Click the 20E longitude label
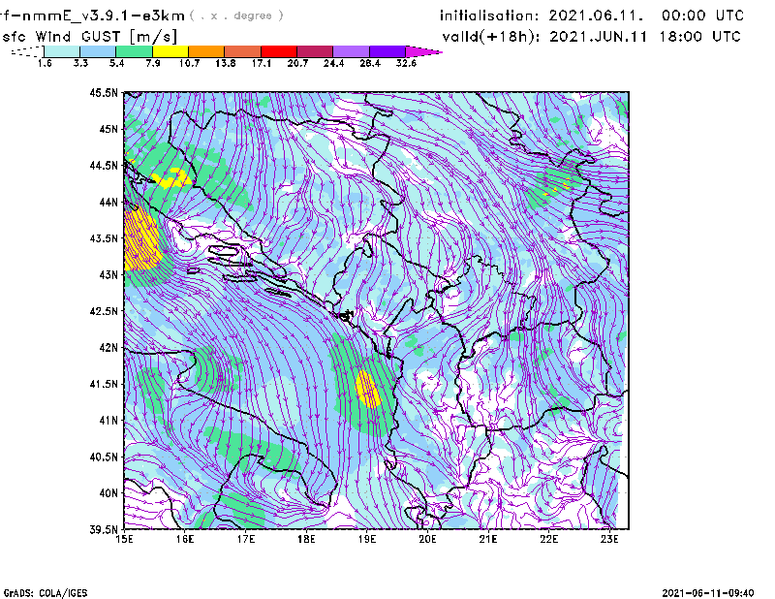 click(x=427, y=539)
